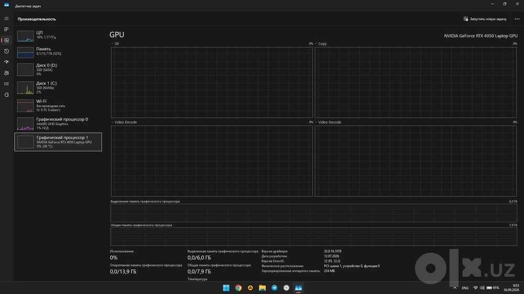Select the Память performance item
This screenshot has height=294, width=524.
pos(58,52)
